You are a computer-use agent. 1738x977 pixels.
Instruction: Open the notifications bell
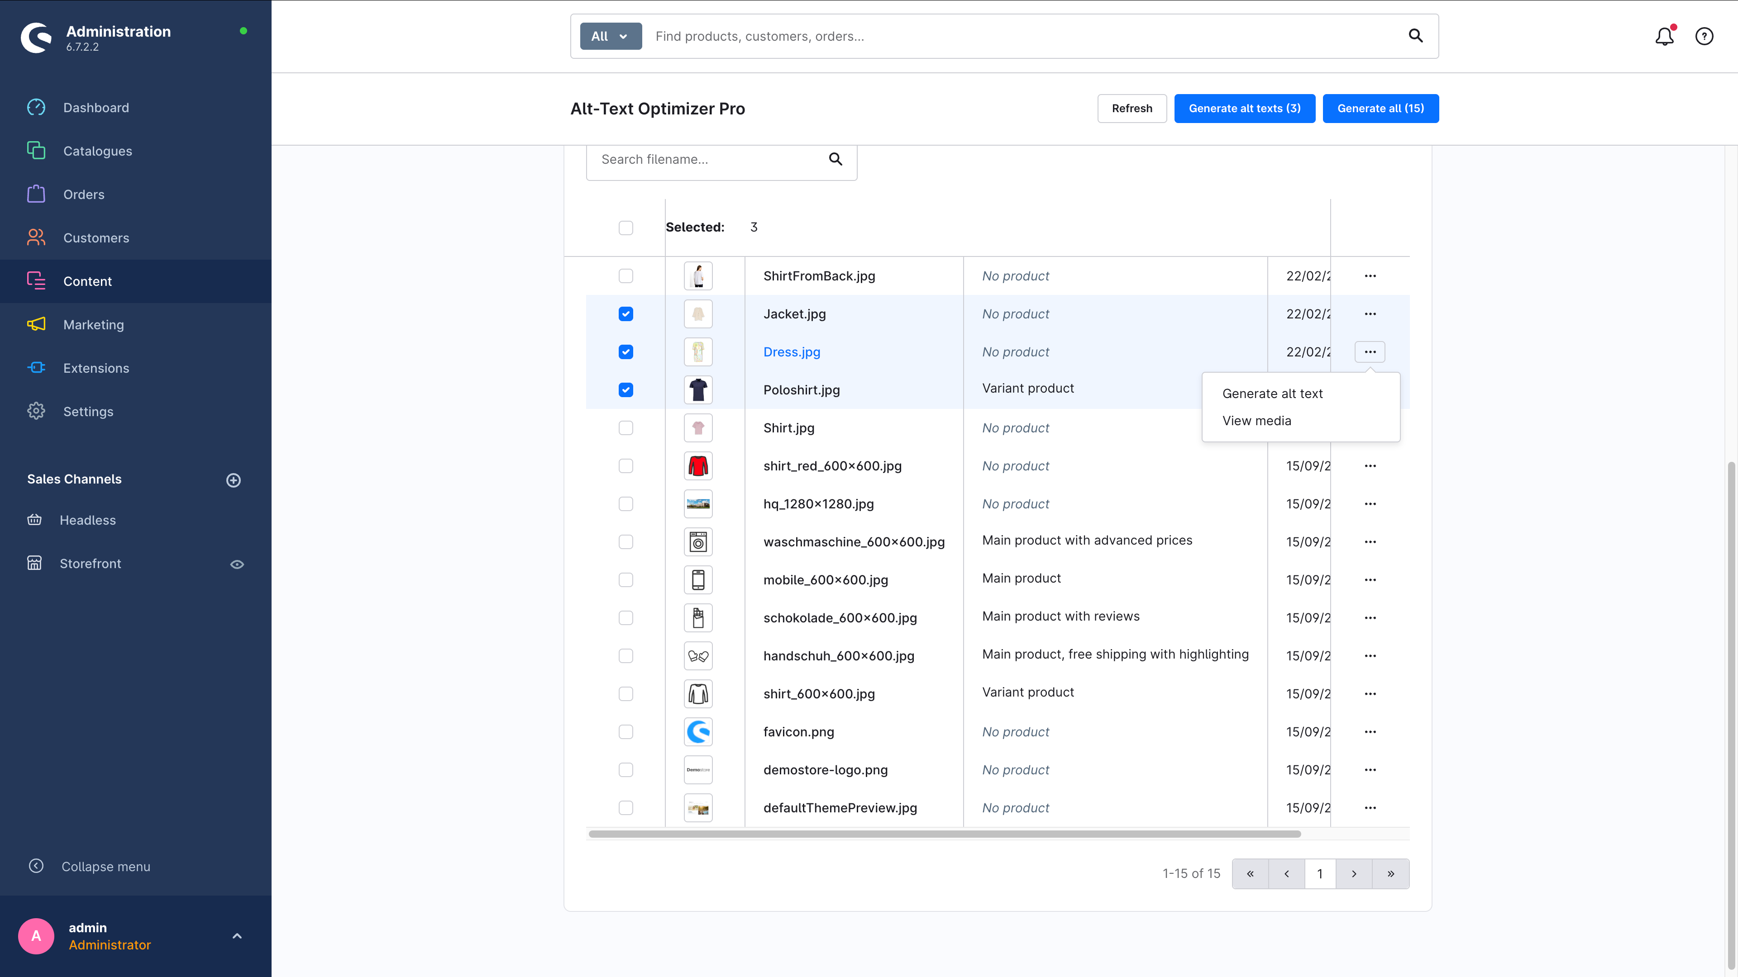point(1664,36)
